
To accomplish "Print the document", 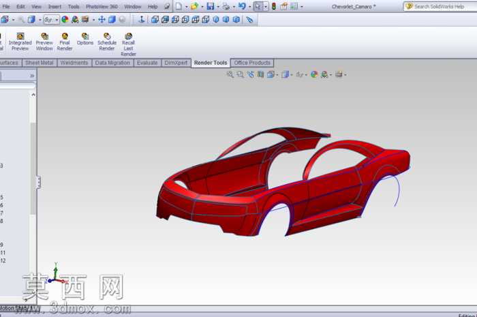I will pos(226,6).
